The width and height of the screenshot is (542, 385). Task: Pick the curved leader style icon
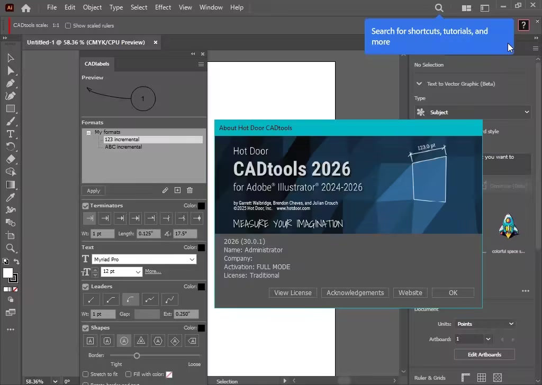130,300
